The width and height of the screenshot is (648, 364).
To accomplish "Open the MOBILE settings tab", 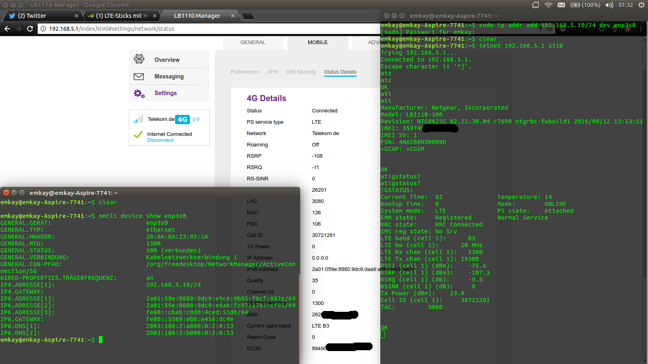I will 318,42.
